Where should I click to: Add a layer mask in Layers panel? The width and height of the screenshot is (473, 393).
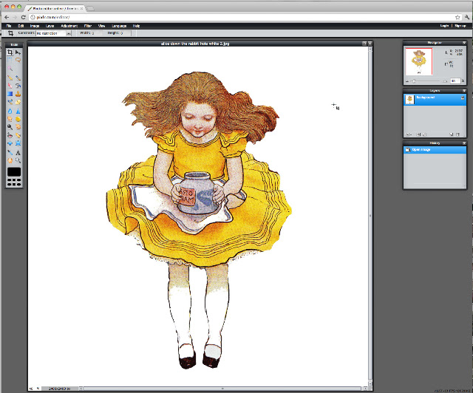tap(419, 134)
